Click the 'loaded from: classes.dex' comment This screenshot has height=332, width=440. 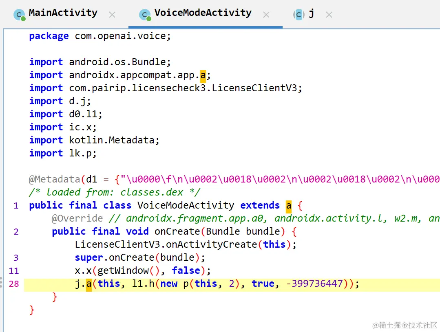115,192
